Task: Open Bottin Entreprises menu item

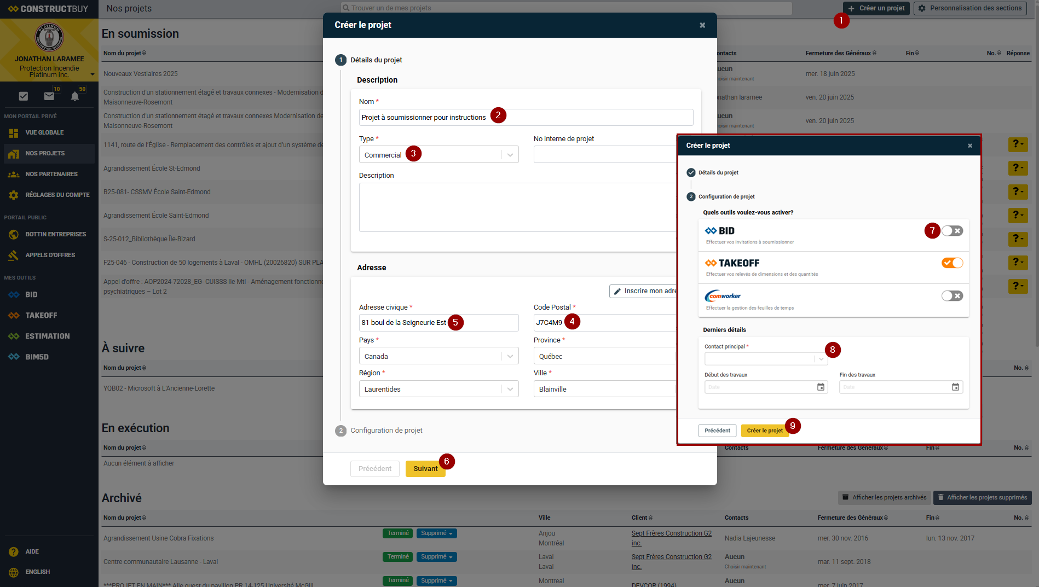Action: click(x=55, y=234)
